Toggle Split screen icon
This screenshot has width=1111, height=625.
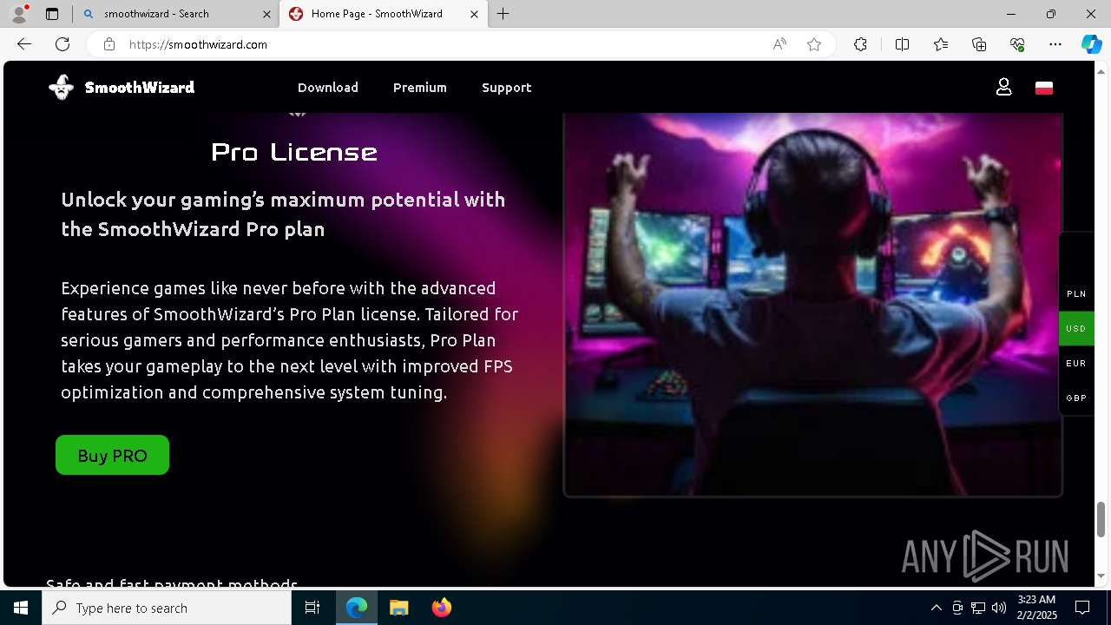coord(902,44)
